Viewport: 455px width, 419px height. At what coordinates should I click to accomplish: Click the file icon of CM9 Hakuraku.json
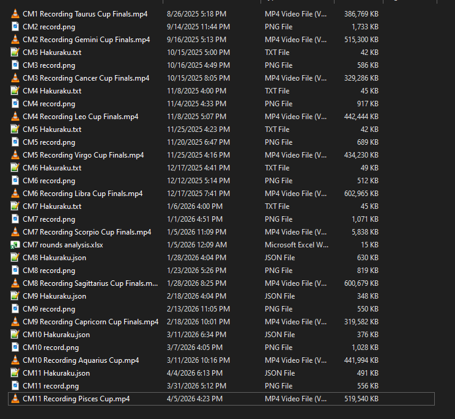tap(15, 296)
